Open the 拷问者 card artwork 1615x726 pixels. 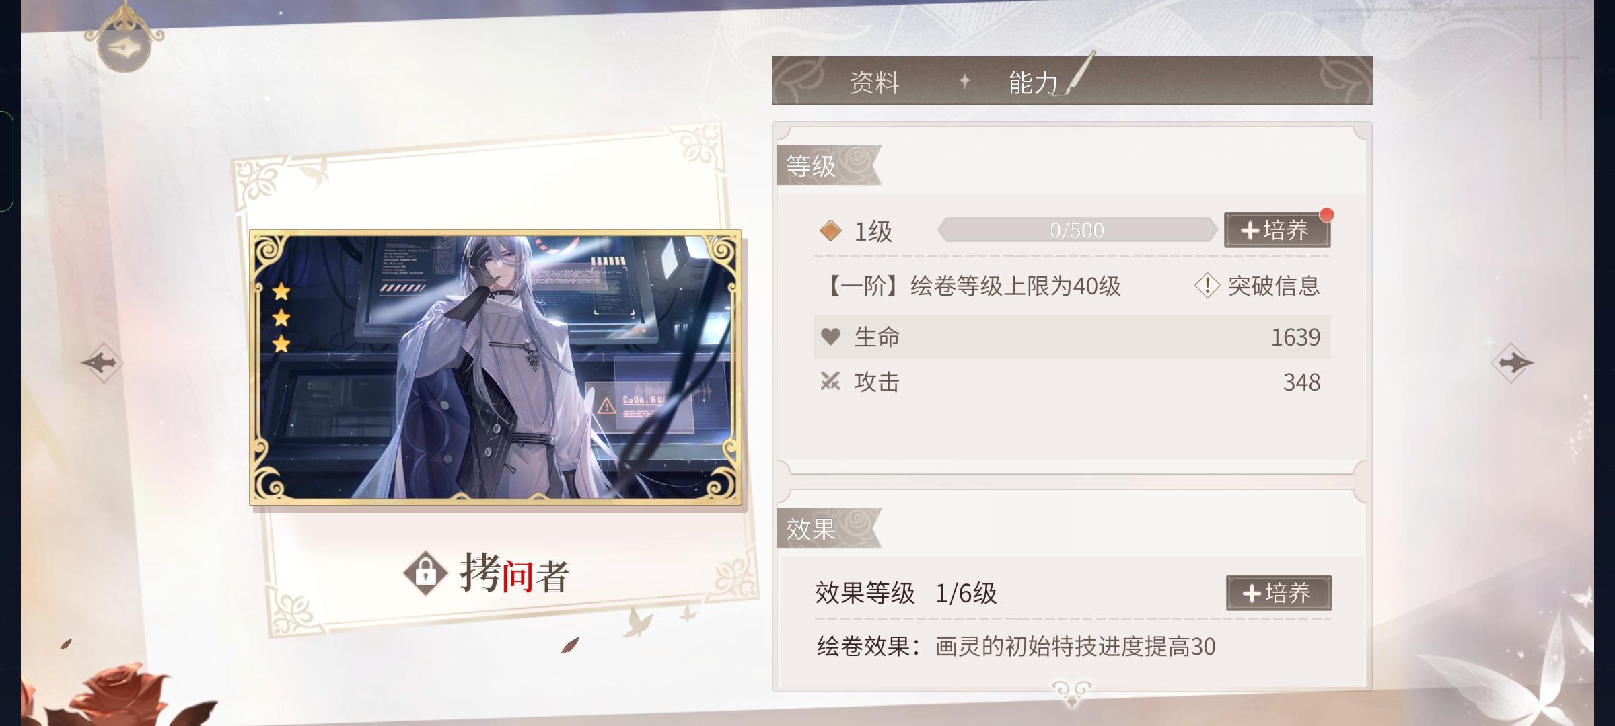(495, 367)
